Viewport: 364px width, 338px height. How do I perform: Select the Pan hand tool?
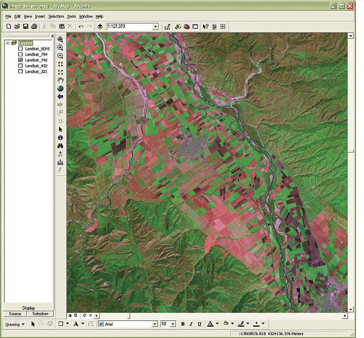pos(60,81)
